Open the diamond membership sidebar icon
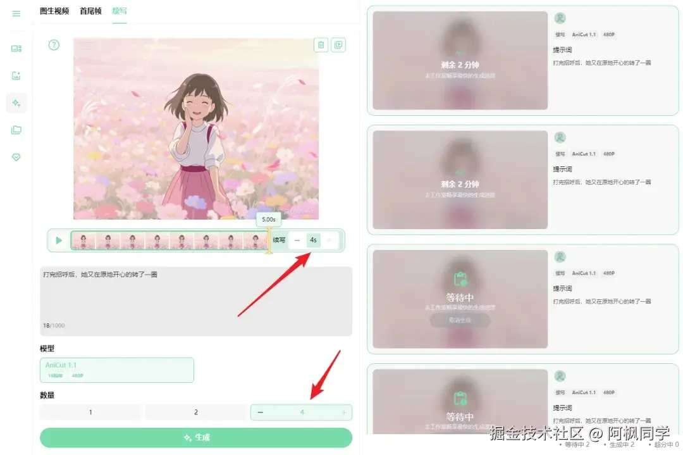 [x=16, y=157]
